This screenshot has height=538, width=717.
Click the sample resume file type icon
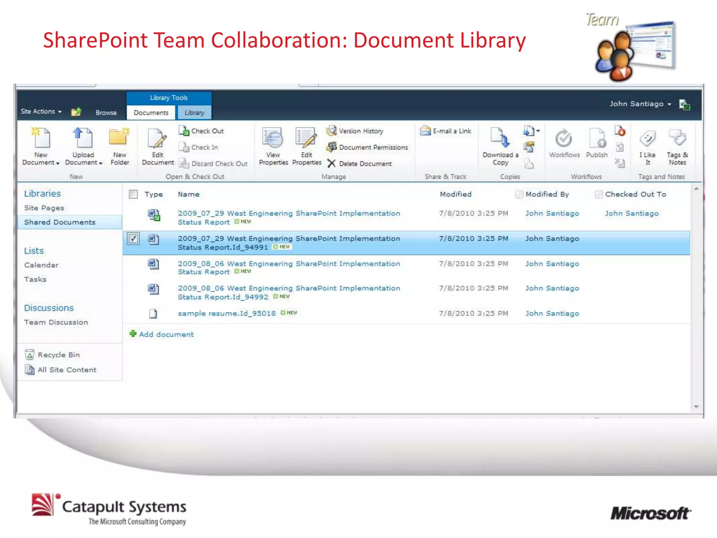(x=153, y=313)
